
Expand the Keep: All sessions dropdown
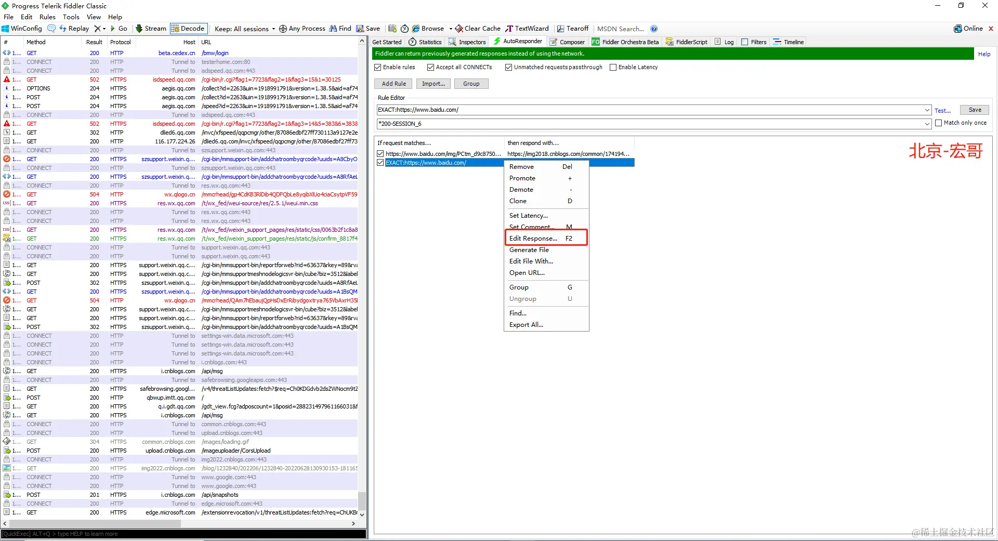(245, 29)
